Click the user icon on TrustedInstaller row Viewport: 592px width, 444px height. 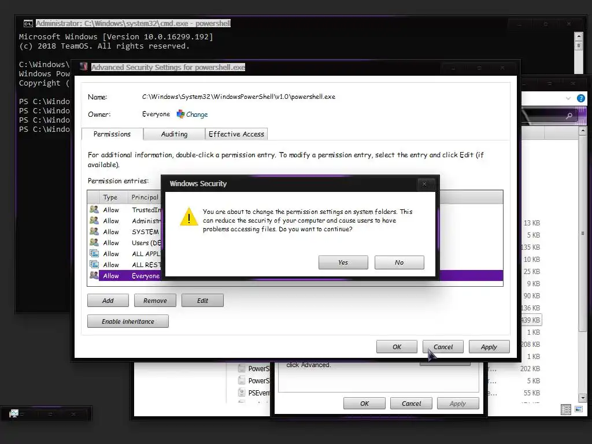(94, 209)
